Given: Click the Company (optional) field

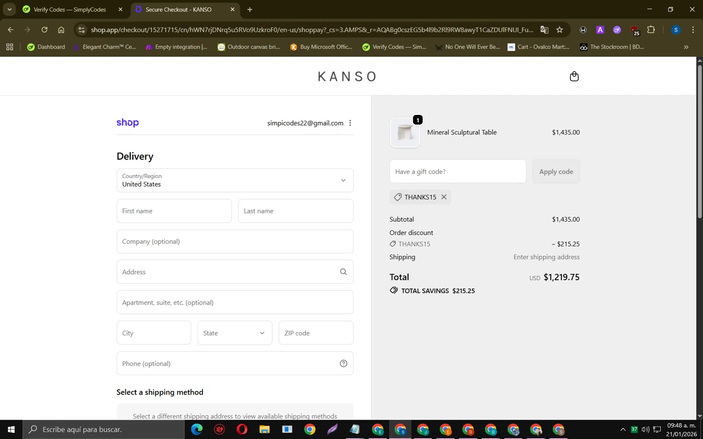Looking at the screenshot, I should click(235, 241).
